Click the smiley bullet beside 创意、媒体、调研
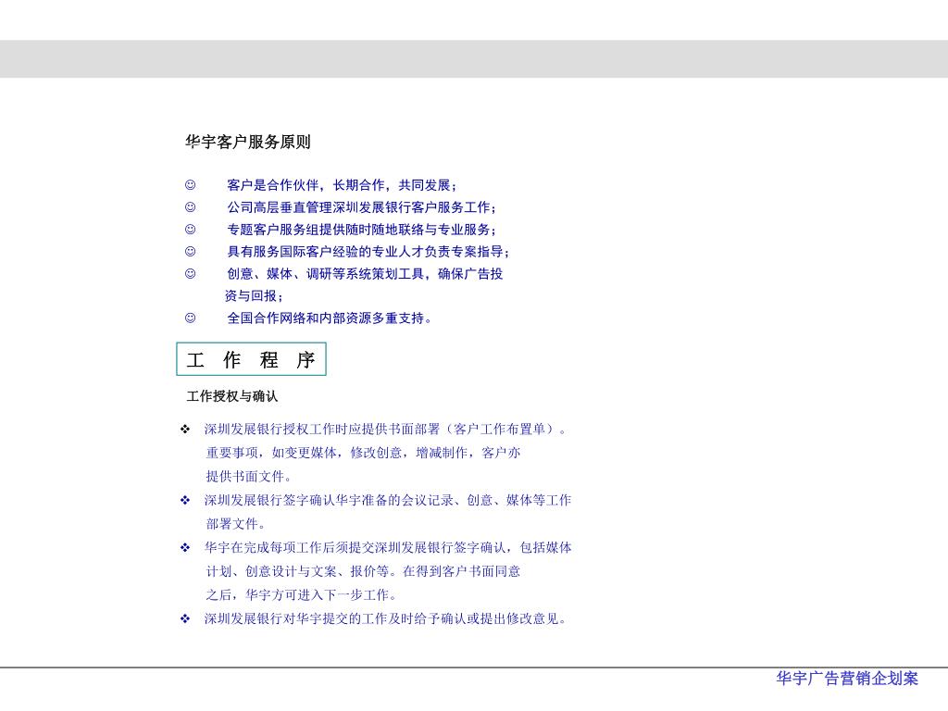This screenshot has height=711, width=948. pyautogui.click(x=191, y=273)
